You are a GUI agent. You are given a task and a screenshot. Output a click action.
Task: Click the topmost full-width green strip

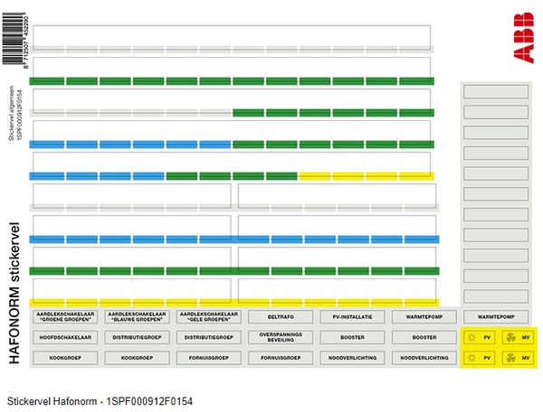(x=233, y=81)
